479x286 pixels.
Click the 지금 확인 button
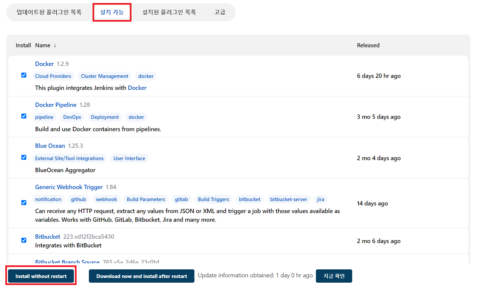point(334,276)
